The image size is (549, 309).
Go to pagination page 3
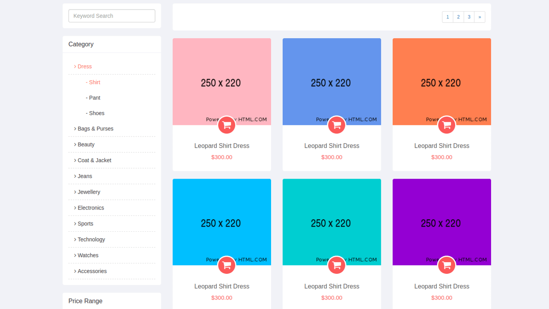point(469,17)
